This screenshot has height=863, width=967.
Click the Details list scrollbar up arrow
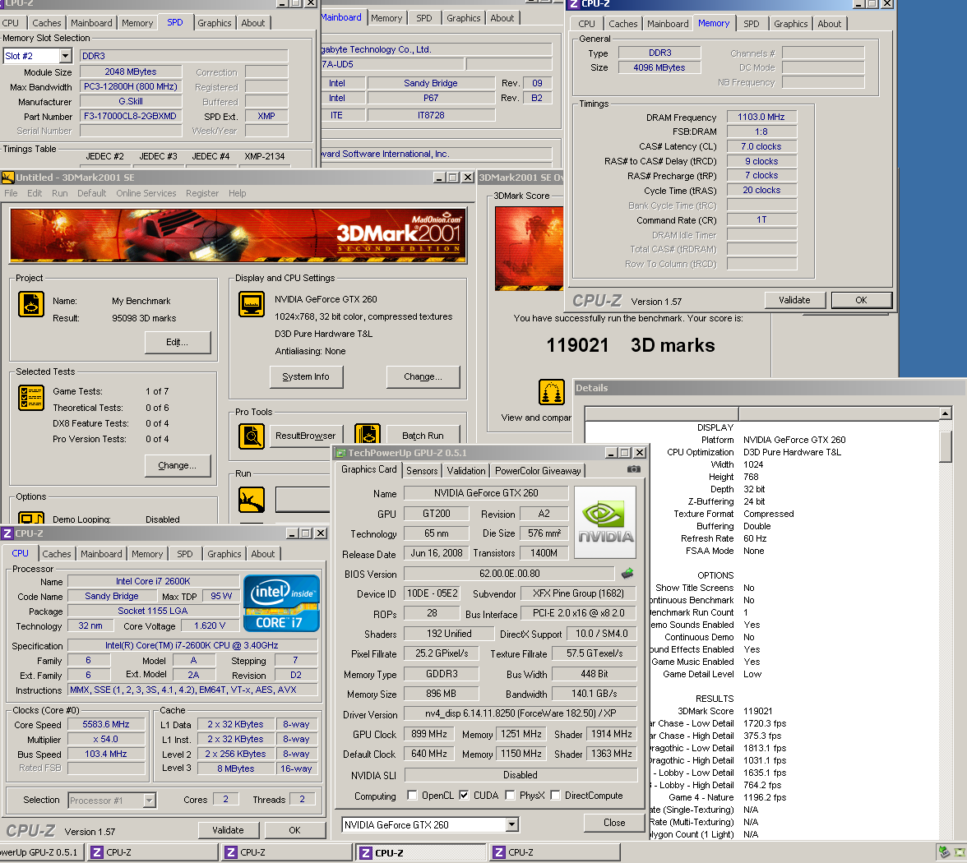click(x=946, y=413)
